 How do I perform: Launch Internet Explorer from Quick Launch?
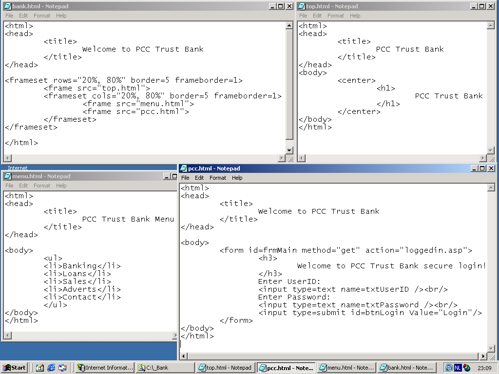50,367
